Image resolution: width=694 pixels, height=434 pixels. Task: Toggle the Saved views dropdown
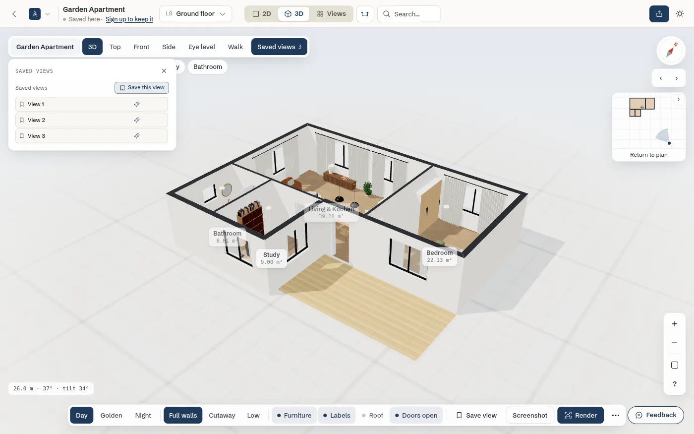(279, 47)
